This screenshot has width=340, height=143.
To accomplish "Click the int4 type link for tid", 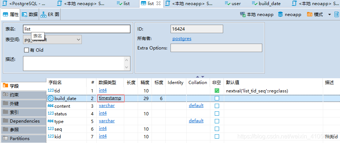I will pyautogui.click(x=103, y=90).
